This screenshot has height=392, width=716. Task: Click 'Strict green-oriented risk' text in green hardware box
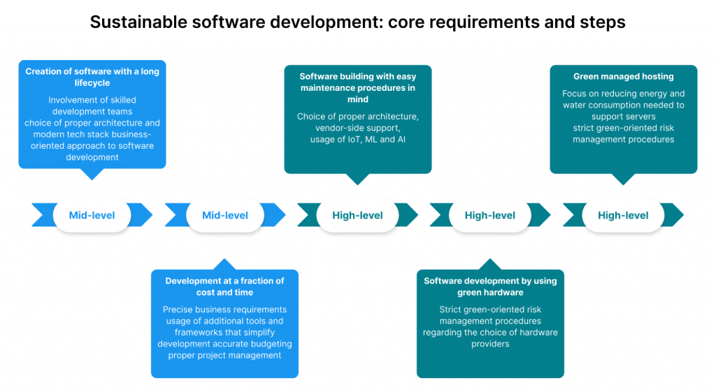pos(490,310)
